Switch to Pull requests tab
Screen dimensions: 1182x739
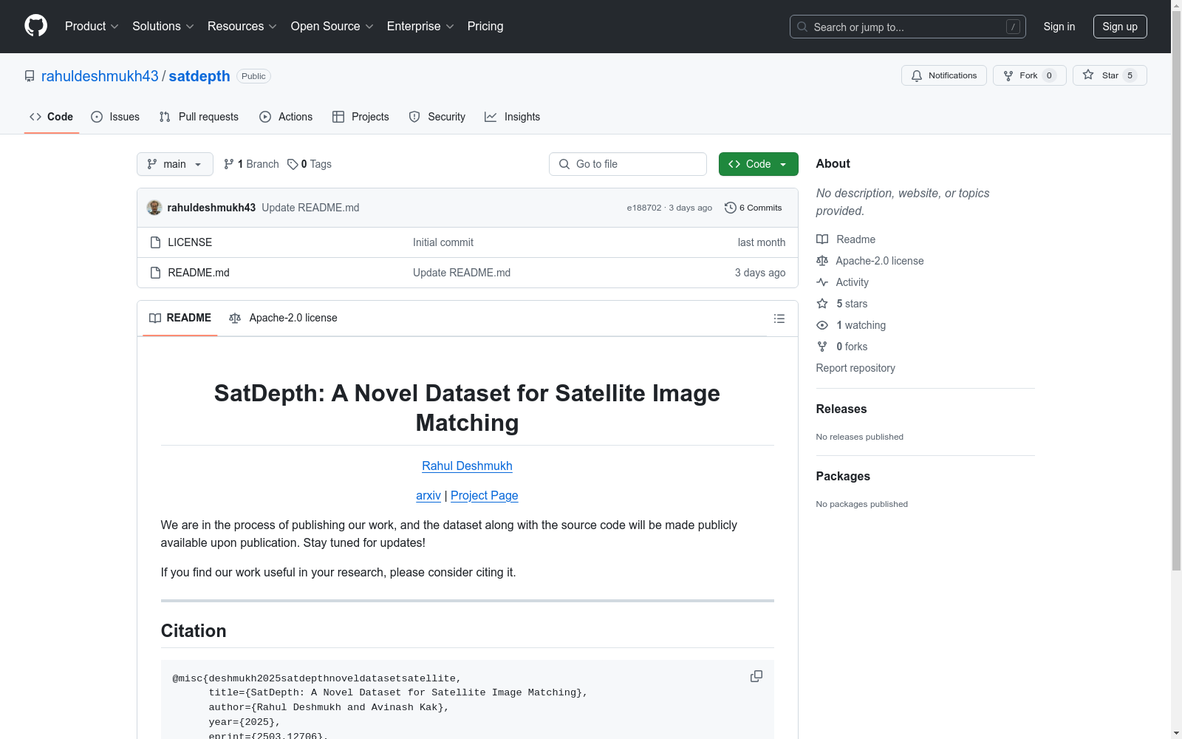[199, 117]
